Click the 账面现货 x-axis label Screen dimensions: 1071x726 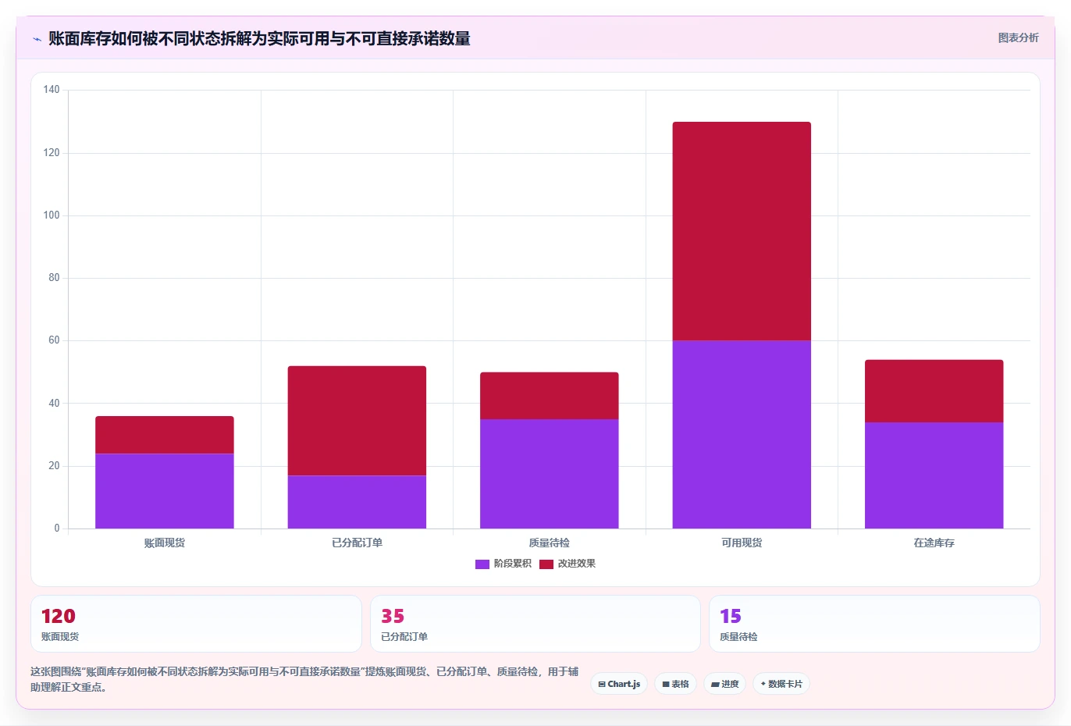pyautogui.click(x=165, y=543)
